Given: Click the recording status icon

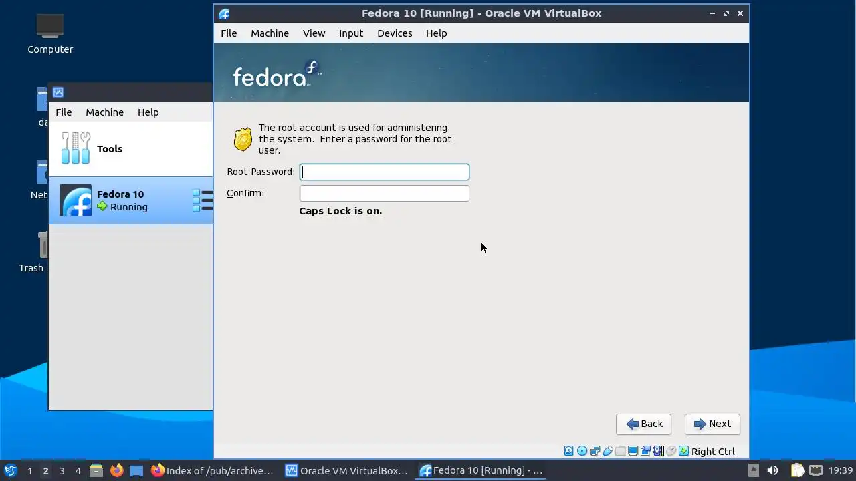Looking at the screenshot, I should [646, 451].
